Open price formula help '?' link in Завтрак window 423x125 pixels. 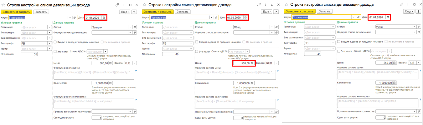click(x=136, y=71)
